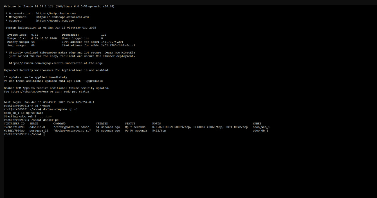Click the https://help.ubuntu.com documentation URL
The height and width of the screenshot is (198, 377).
click(56, 13)
